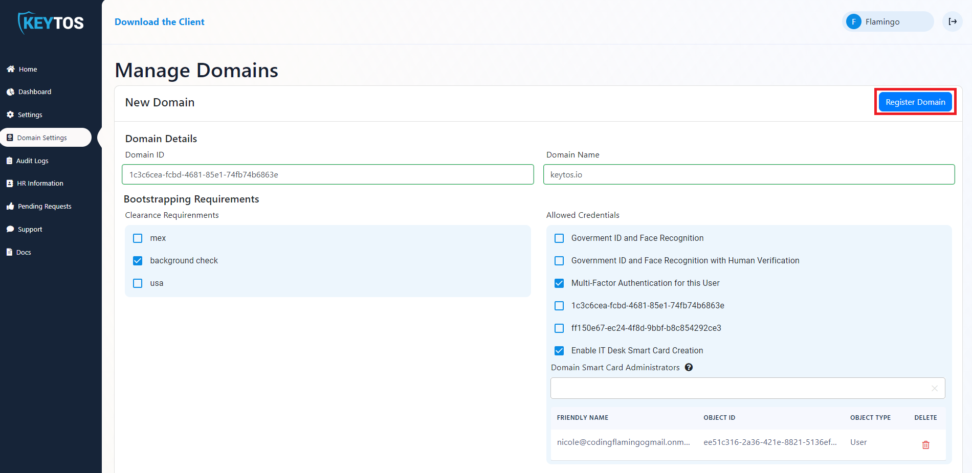Go to the Dashboard page
972x473 pixels.
(35, 92)
